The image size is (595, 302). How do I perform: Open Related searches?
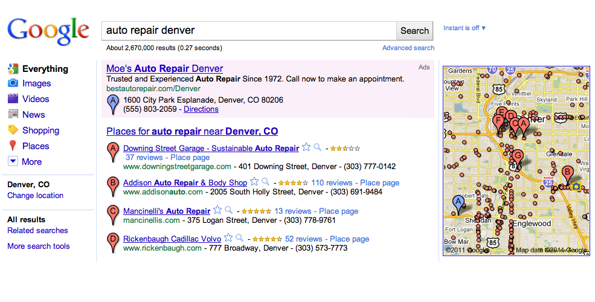(x=37, y=230)
